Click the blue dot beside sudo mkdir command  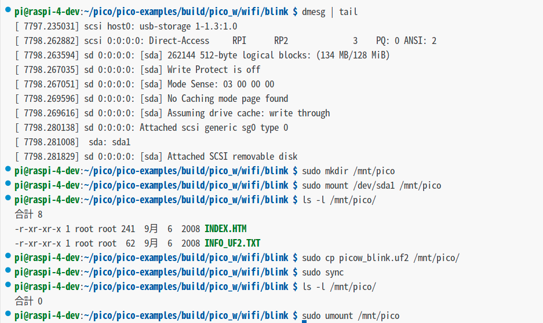click(8, 169)
